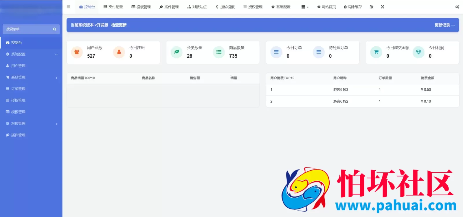The image size is (463, 217).
Task: Click the 用户消费TOP10 header
Action: tap(282, 78)
